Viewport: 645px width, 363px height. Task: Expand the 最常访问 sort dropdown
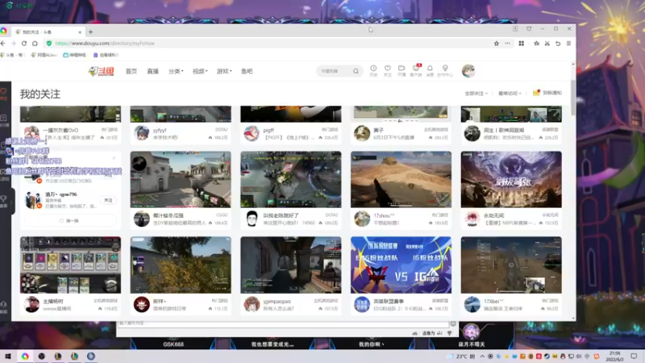510,94
